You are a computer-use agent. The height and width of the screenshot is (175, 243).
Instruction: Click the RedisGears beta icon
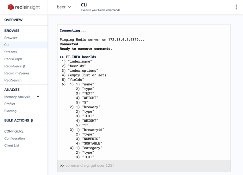(x=24, y=66)
